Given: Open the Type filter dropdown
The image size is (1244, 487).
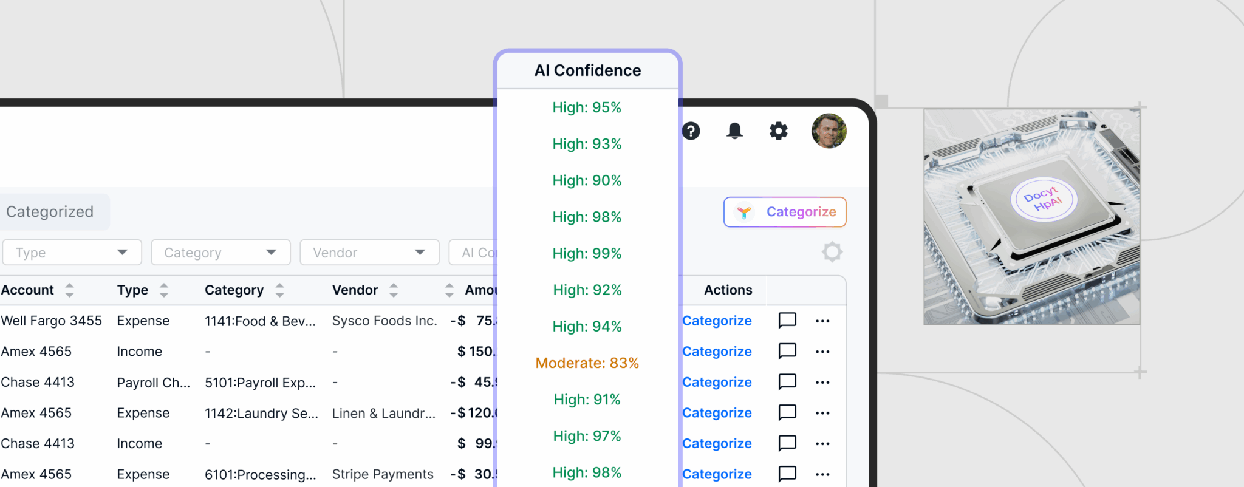Looking at the screenshot, I should click(72, 252).
